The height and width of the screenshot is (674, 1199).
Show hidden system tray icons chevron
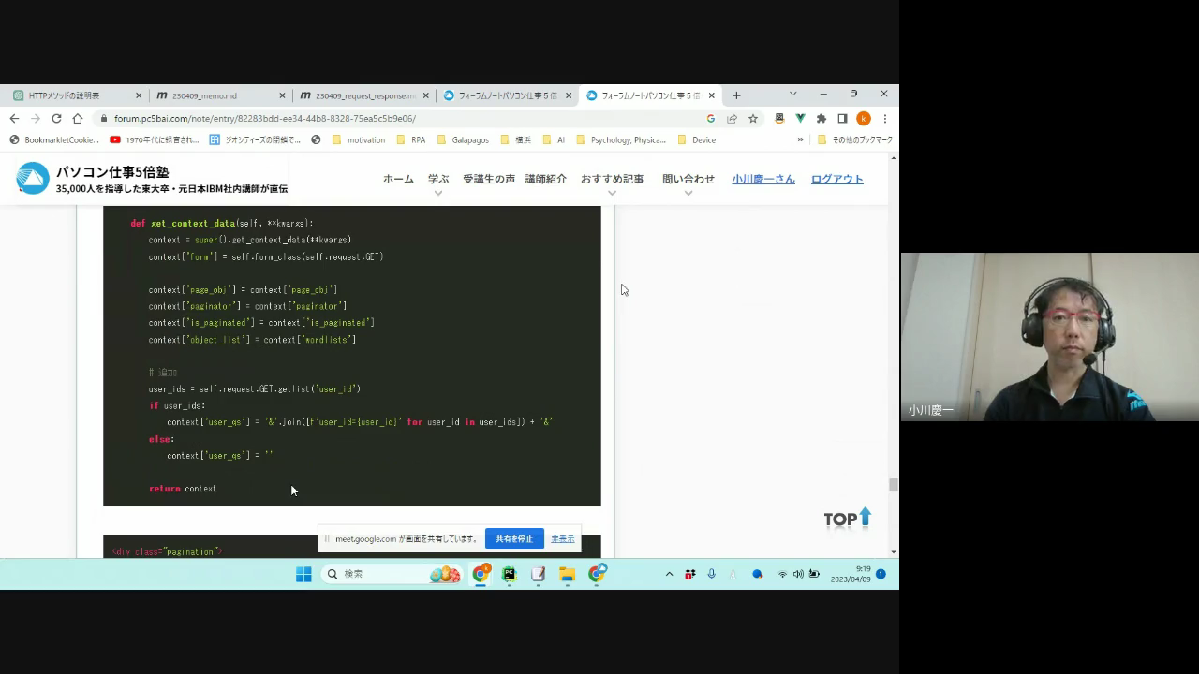pos(669,574)
